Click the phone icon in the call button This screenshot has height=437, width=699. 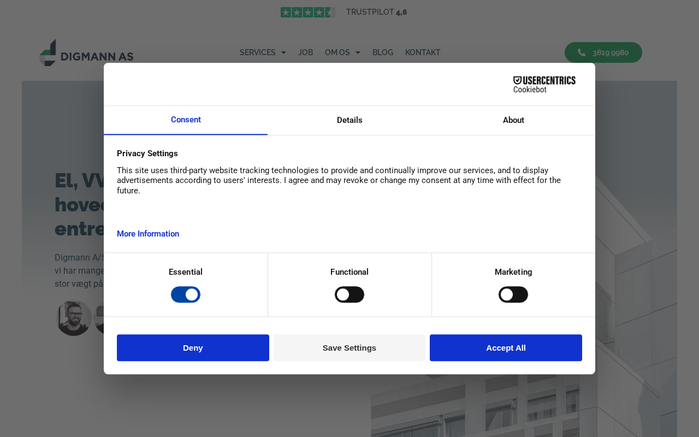582,52
